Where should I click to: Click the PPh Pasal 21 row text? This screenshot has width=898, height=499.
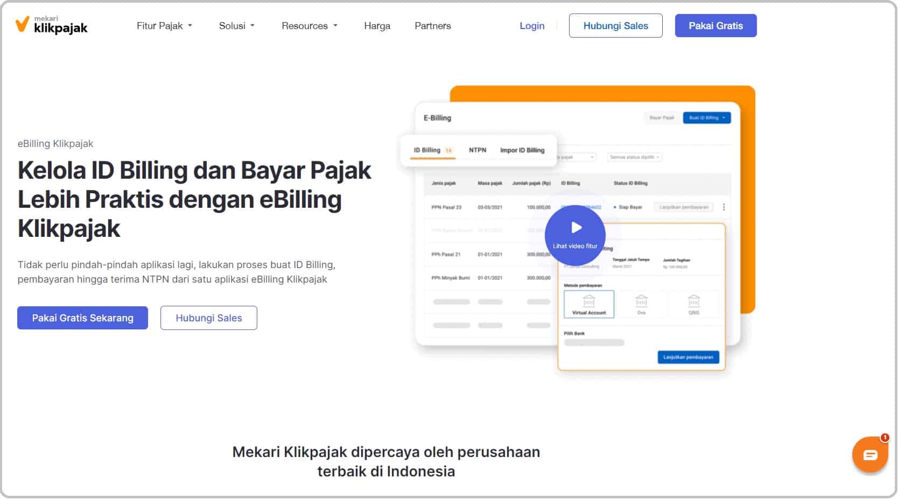coord(446,255)
